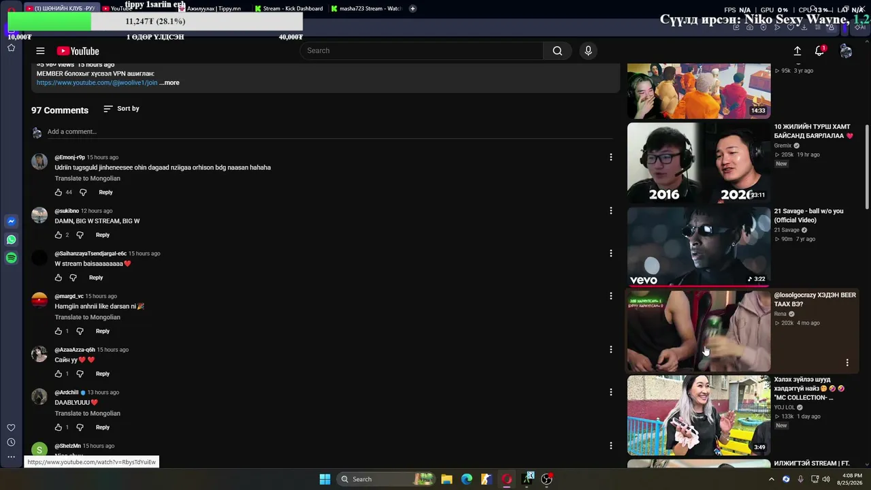871x490 pixels.
Task: Go to the YouTube home logo
Action: pos(78,51)
